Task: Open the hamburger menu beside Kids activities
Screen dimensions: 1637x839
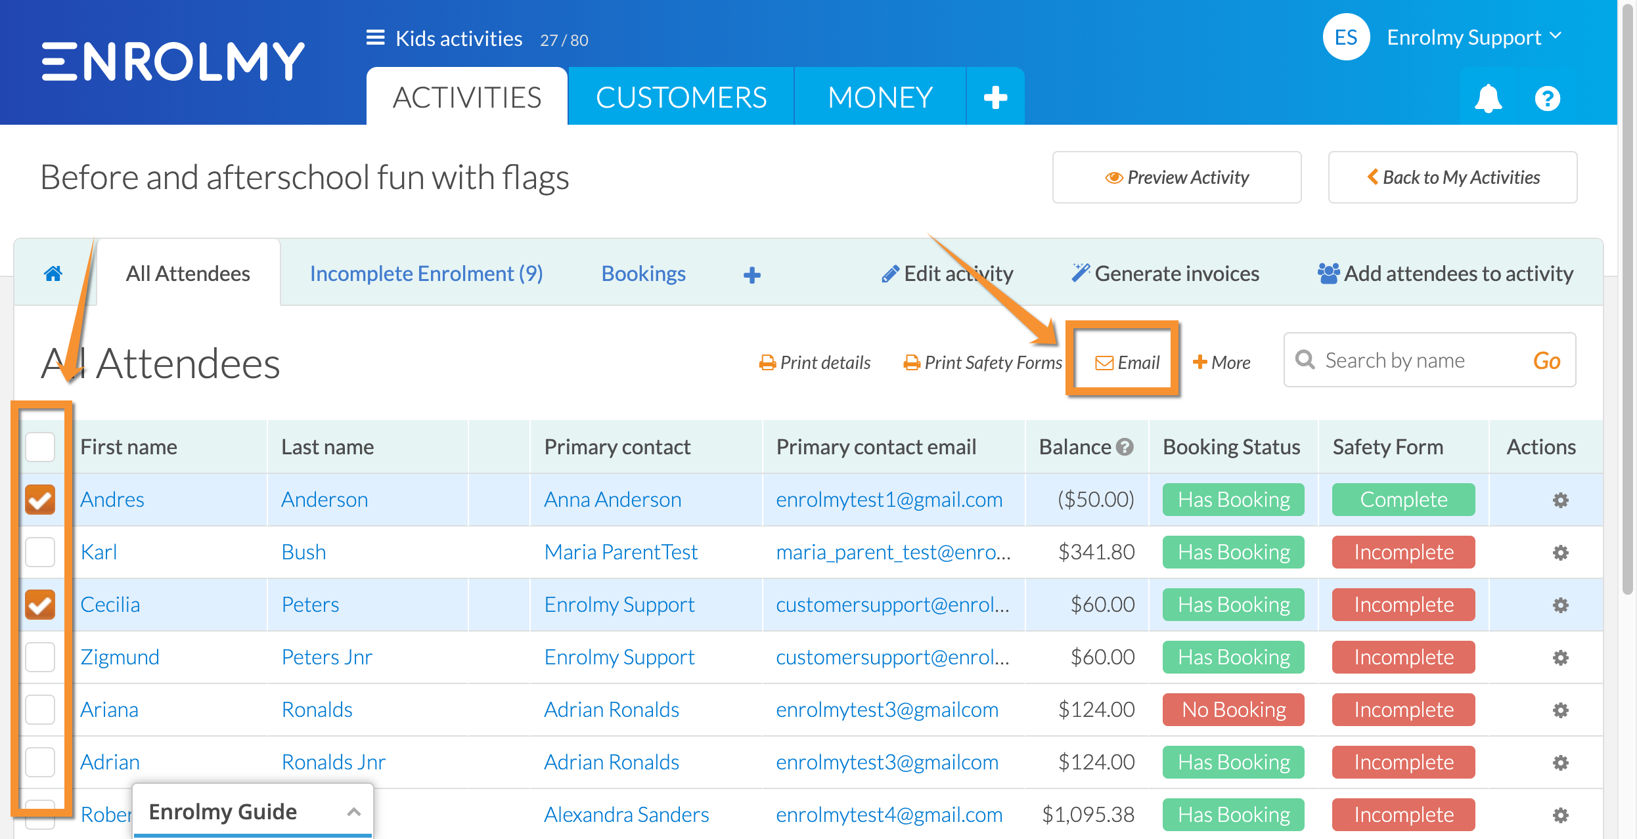Action: pos(375,38)
